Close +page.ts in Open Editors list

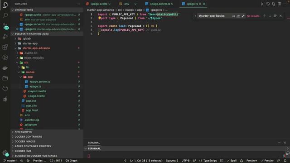coord(17,29)
